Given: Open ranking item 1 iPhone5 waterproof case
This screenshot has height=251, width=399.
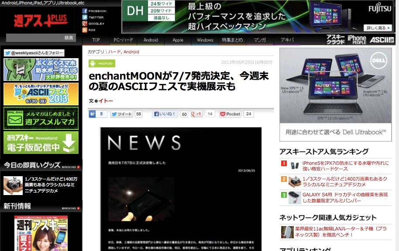Looking at the screenshot, I should click(x=346, y=166).
